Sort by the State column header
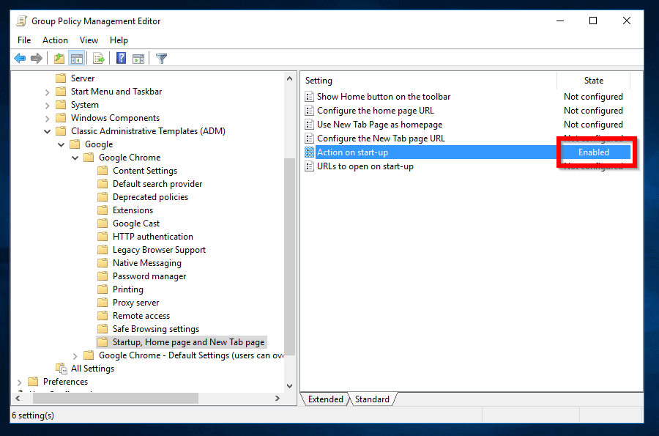Viewport: 659px width, 436px height. point(593,81)
